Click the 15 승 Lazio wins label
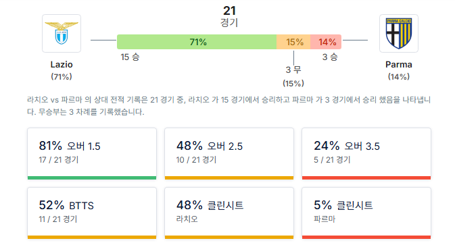This screenshot has height=247, width=455. tap(130, 57)
